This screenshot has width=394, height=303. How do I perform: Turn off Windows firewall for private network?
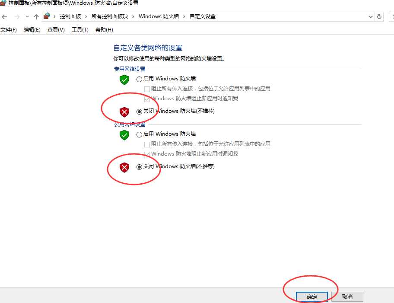pos(139,112)
